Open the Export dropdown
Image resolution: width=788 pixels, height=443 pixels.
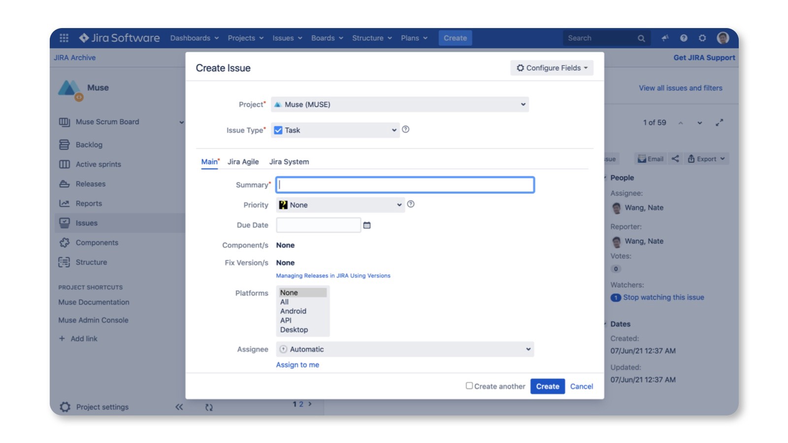(707, 158)
